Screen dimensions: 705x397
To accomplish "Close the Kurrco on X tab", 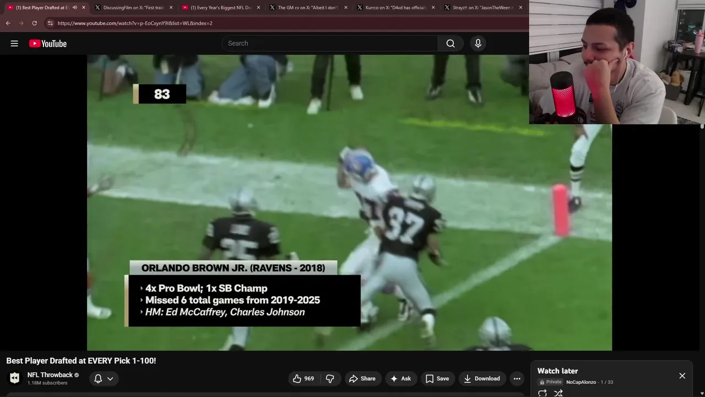I will click(433, 8).
